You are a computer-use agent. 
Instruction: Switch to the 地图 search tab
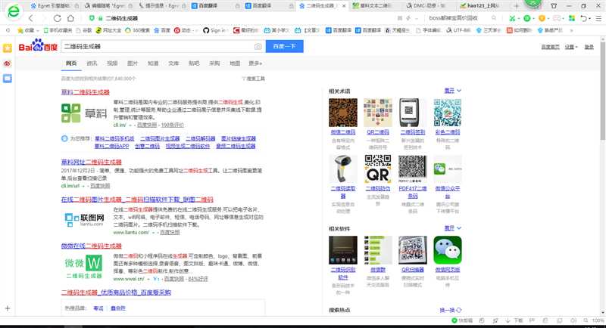pyautogui.click(x=235, y=63)
